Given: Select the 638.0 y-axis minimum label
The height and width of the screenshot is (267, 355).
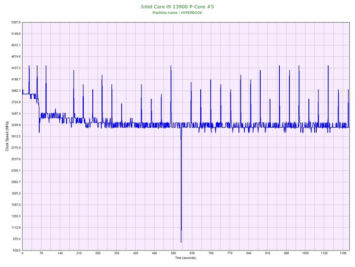Looking at the screenshot, I should (x=14, y=251).
